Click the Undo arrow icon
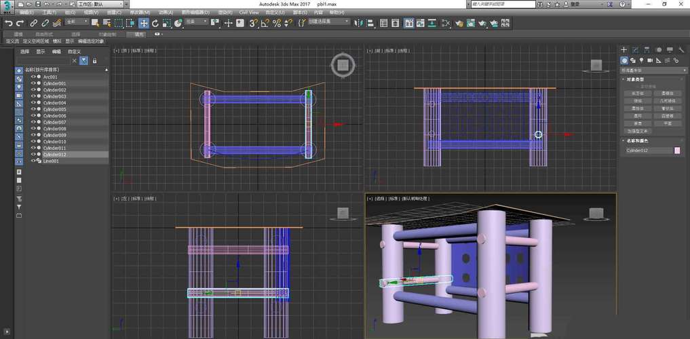Viewport: 690px width, 339px height. [x=8, y=23]
